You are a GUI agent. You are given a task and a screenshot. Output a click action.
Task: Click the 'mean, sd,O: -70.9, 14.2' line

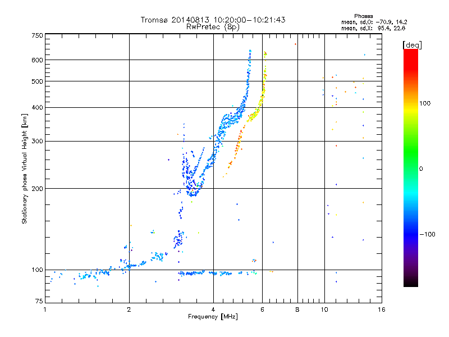[374, 22]
